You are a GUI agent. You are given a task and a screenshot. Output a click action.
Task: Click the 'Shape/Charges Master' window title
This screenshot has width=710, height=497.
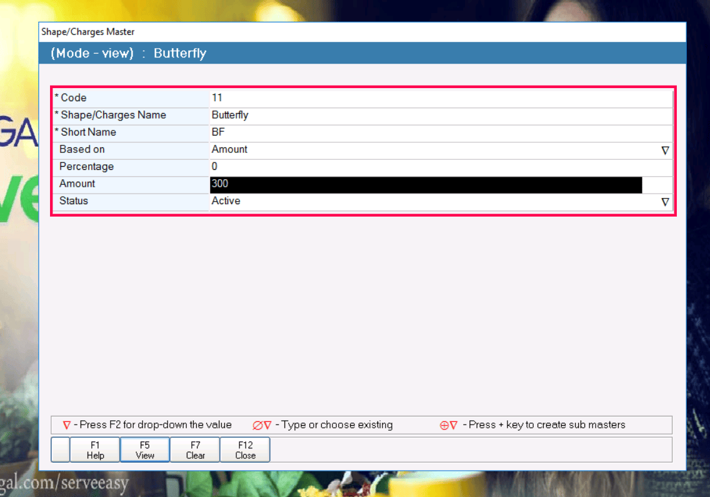click(88, 32)
